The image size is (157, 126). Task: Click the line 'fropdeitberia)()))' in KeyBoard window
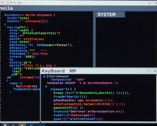click(x=70, y=97)
